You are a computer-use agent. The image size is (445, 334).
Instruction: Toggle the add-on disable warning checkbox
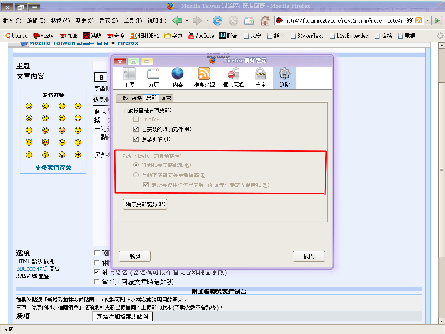[146, 185]
